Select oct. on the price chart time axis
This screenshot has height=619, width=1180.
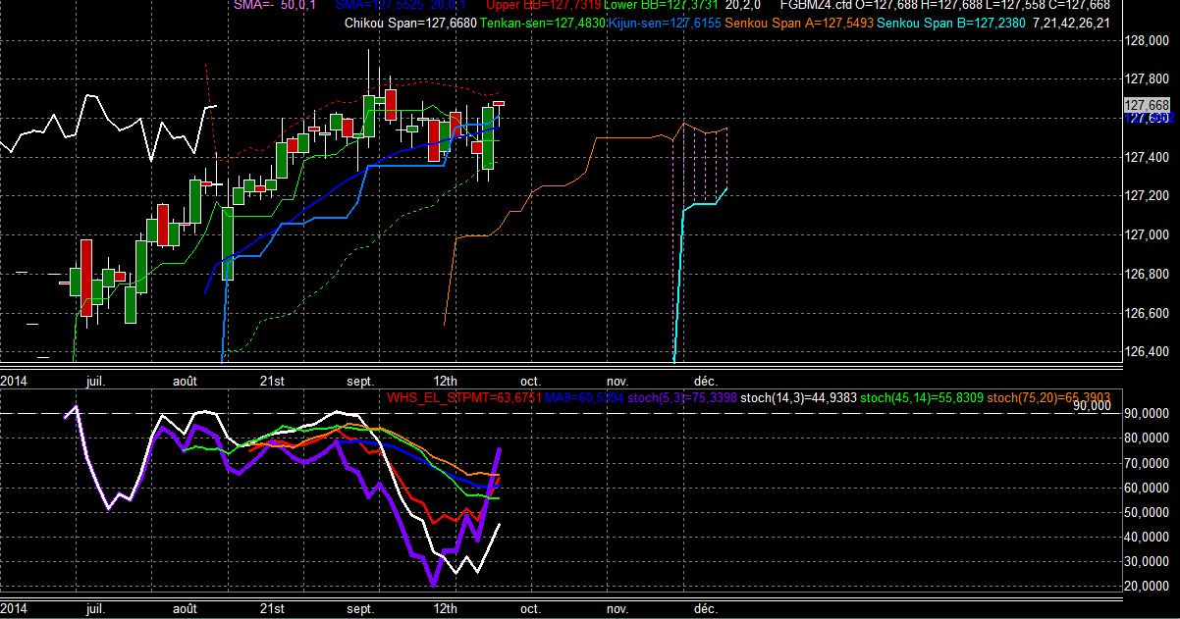click(x=530, y=380)
